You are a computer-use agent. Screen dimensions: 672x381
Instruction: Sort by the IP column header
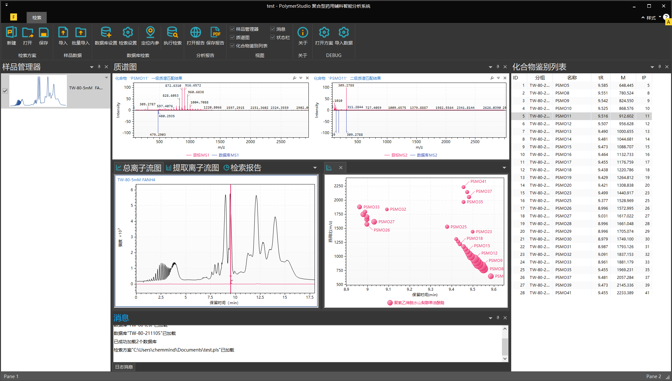point(644,77)
